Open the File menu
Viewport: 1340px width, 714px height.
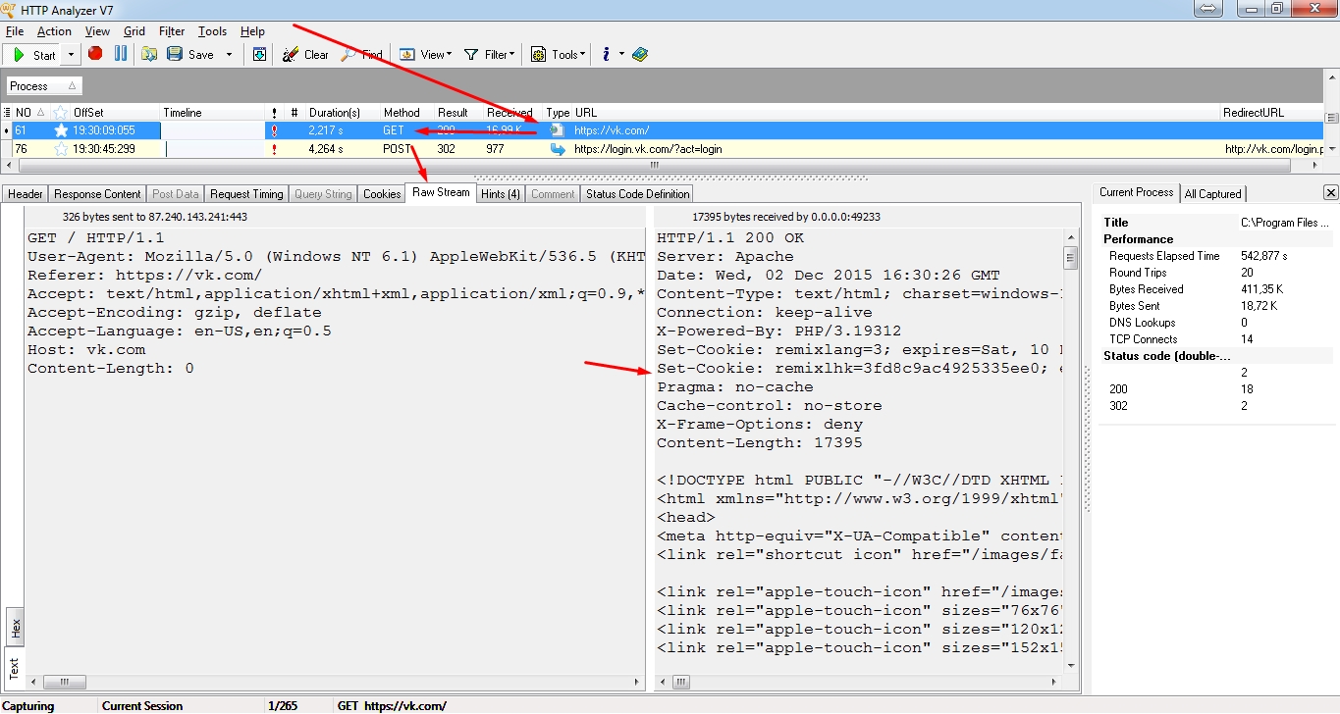pos(15,31)
